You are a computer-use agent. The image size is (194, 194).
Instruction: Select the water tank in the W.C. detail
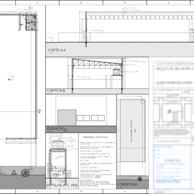click(58, 144)
